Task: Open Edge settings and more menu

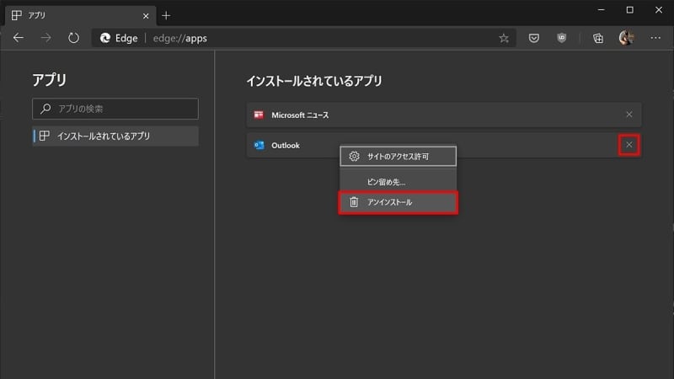Action: (x=655, y=38)
